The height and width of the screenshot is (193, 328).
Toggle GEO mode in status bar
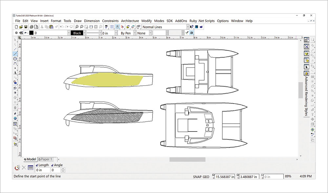point(206,177)
